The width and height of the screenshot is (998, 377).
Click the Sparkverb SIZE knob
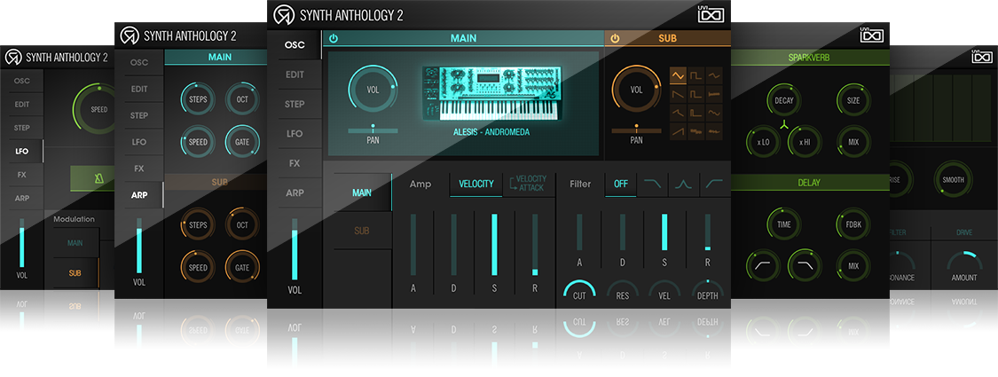click(853, 100)
